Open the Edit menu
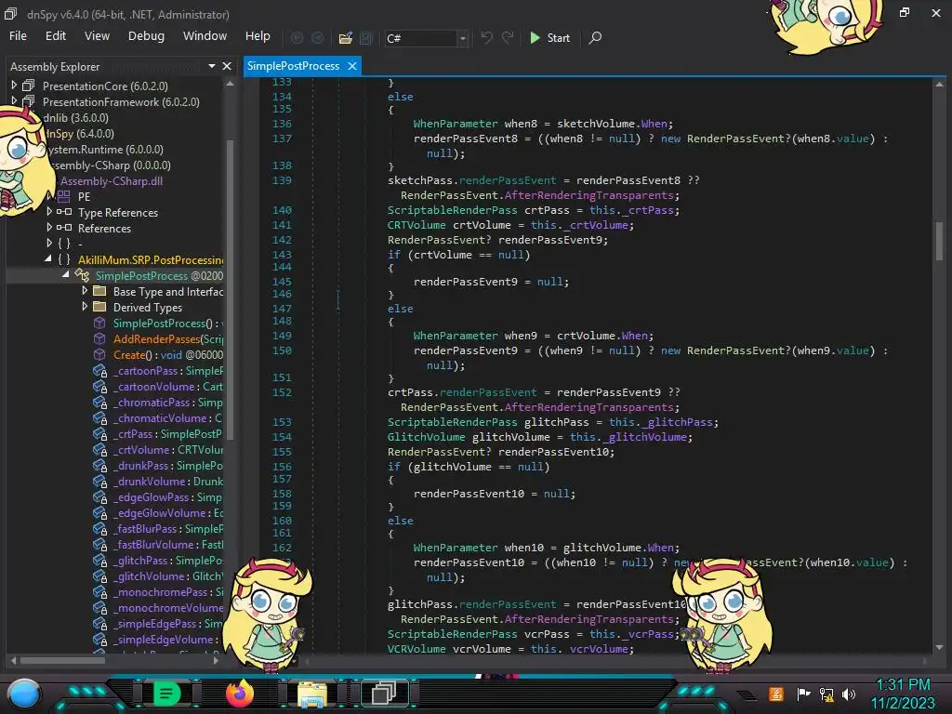Viewport: 952px width, 714px height. click(55, 36)
